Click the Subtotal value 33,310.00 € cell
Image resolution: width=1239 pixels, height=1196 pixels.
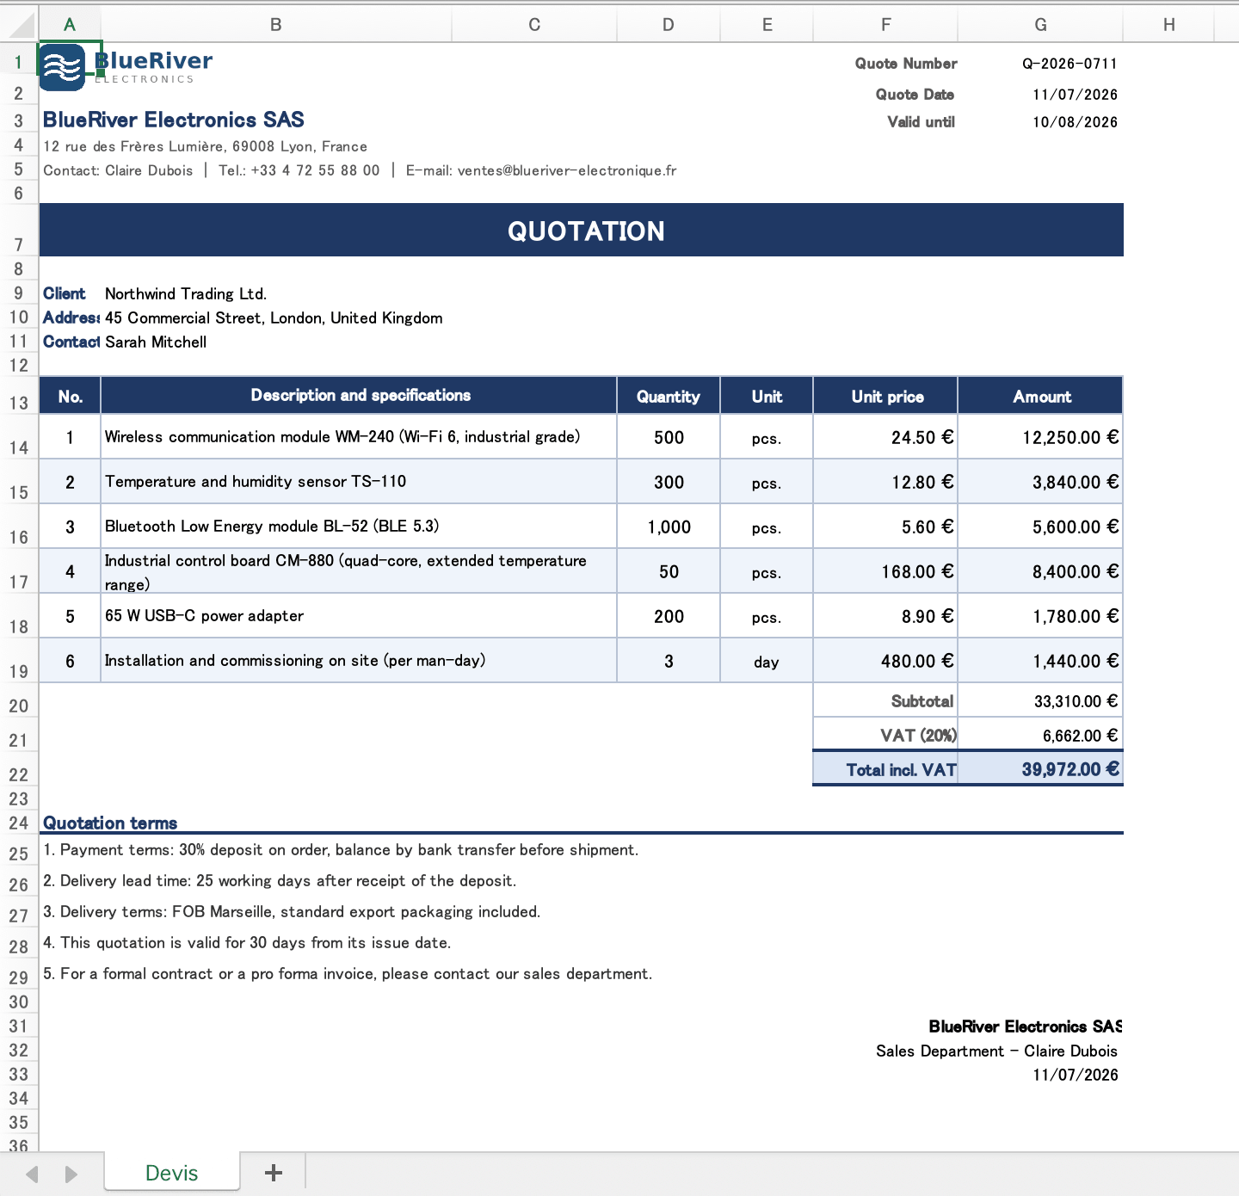pyautogui.click(x=1040, y=700)
